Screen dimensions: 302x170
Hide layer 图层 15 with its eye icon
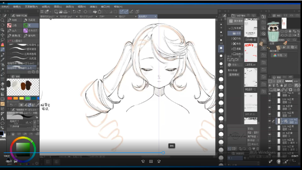pos(270,108)
